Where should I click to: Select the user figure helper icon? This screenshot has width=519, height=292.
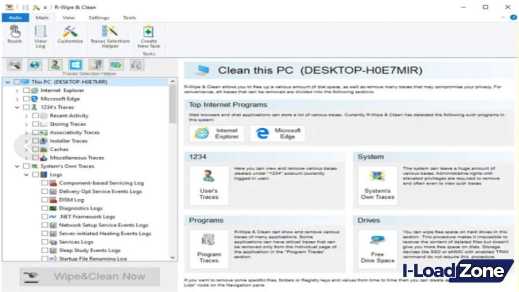55,65
